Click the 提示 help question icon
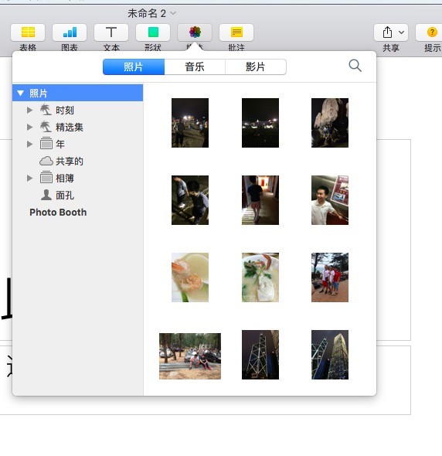The height and width of the screenshot is (456, 442). 432,32
